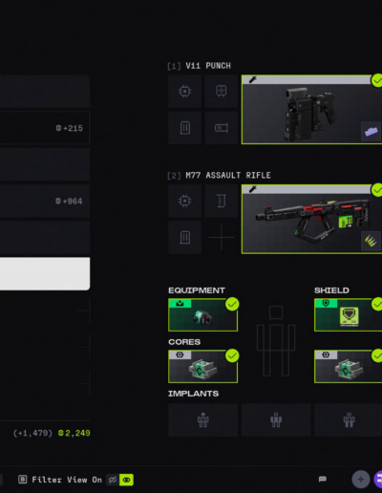The image size is (382, 493).
Task: Open the chat bubble icon in bottom bar
Action: (x=323, y=479)
